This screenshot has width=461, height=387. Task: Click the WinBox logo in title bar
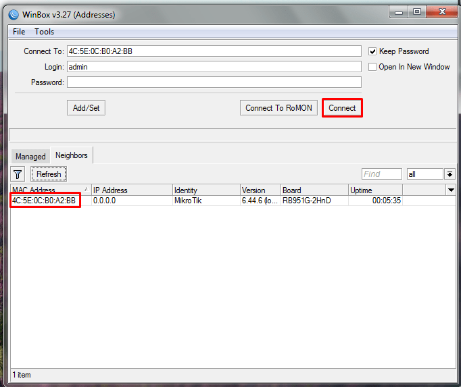(x=14, y=14)
